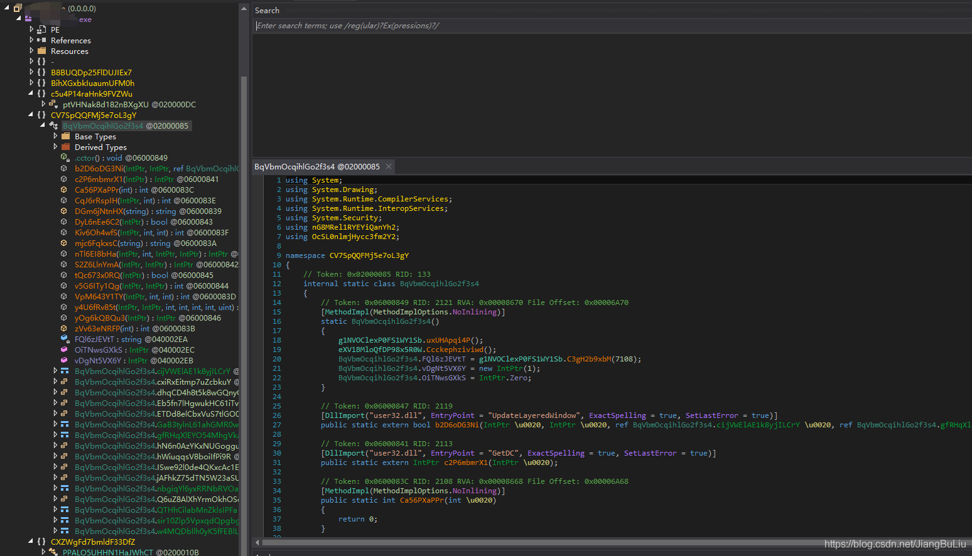
Task: Follow the uxUHApqi4P method reference in code
Action: (x=448, y=340)
